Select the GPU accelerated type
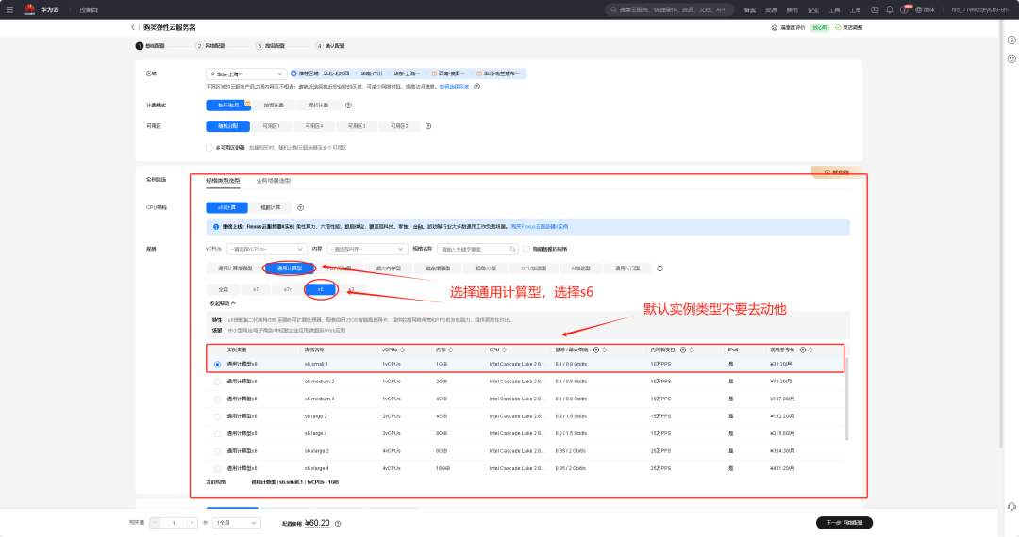The width and height of the screenshot is (1019, 537). [x=533, y=268]
